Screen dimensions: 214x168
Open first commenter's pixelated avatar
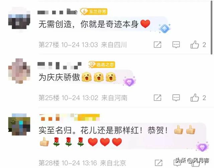tap(19, 20)
